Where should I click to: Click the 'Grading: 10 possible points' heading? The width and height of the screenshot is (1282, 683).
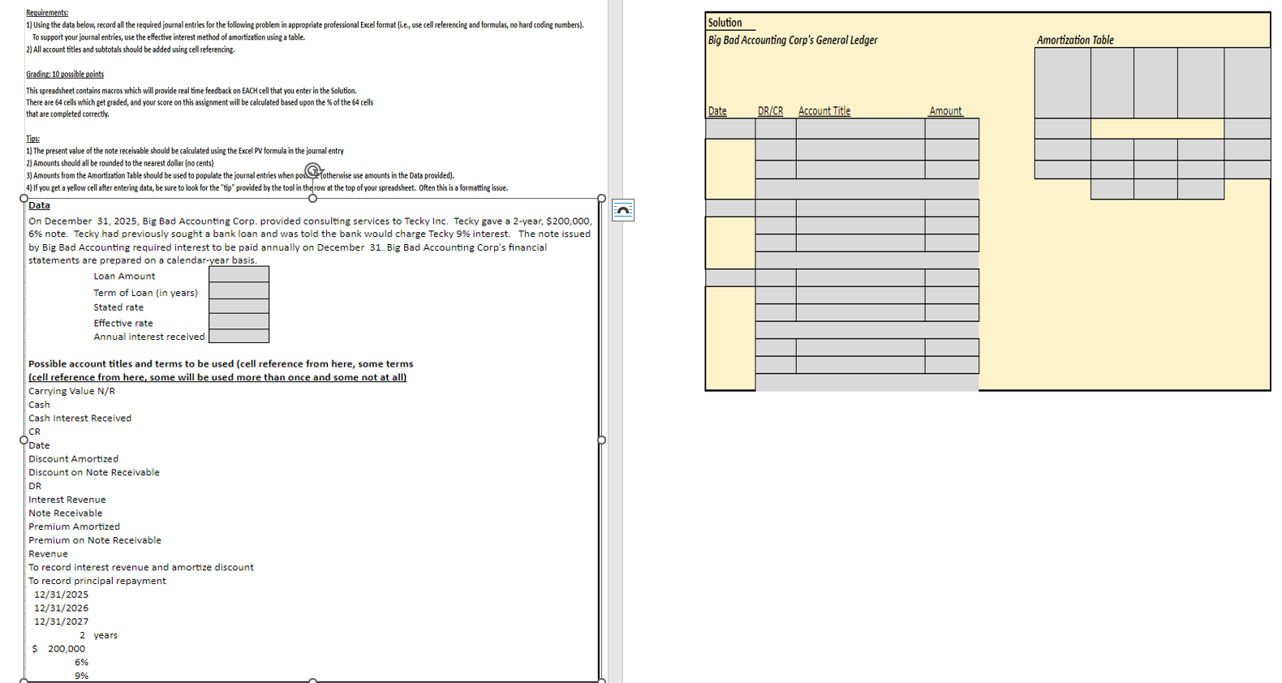[65, 75]
